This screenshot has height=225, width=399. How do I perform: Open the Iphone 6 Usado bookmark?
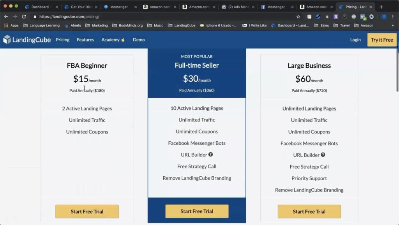218,25
